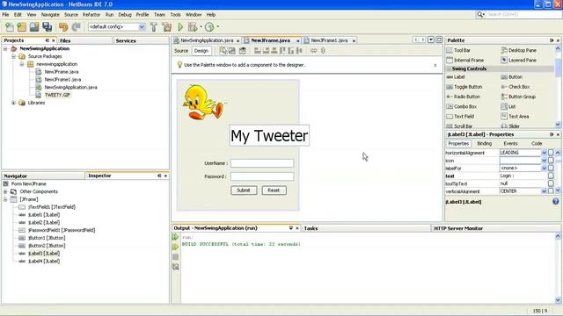Open horizontalAlignment value dropdown
The image size is (563, 316).
[544, 153]
